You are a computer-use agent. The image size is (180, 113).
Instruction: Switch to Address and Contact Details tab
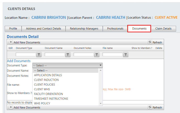pyautogui.click(x=43, y=29)
